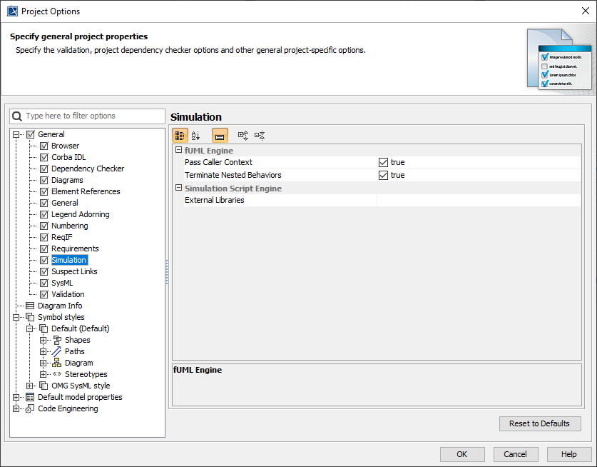Switch to categorized properties view

(180, 135)
